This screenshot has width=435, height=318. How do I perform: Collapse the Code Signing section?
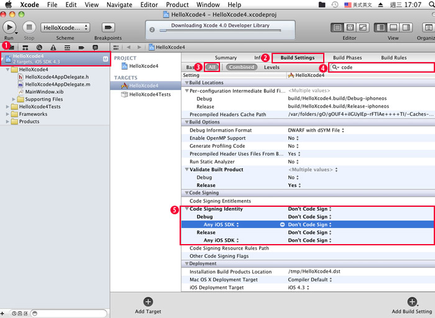click(186, 193)
